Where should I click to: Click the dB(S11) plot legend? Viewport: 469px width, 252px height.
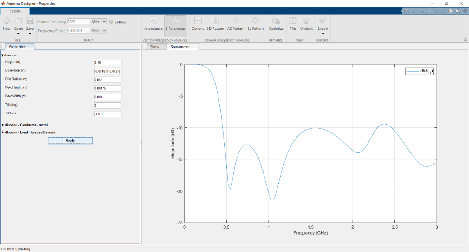click(x=420, y=71)
